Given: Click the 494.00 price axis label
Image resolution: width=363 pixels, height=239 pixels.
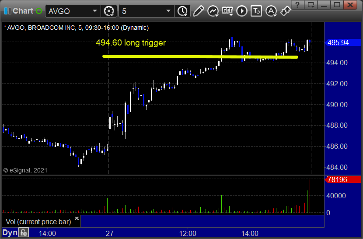Looking at the screenshot, I should (337, 63).
